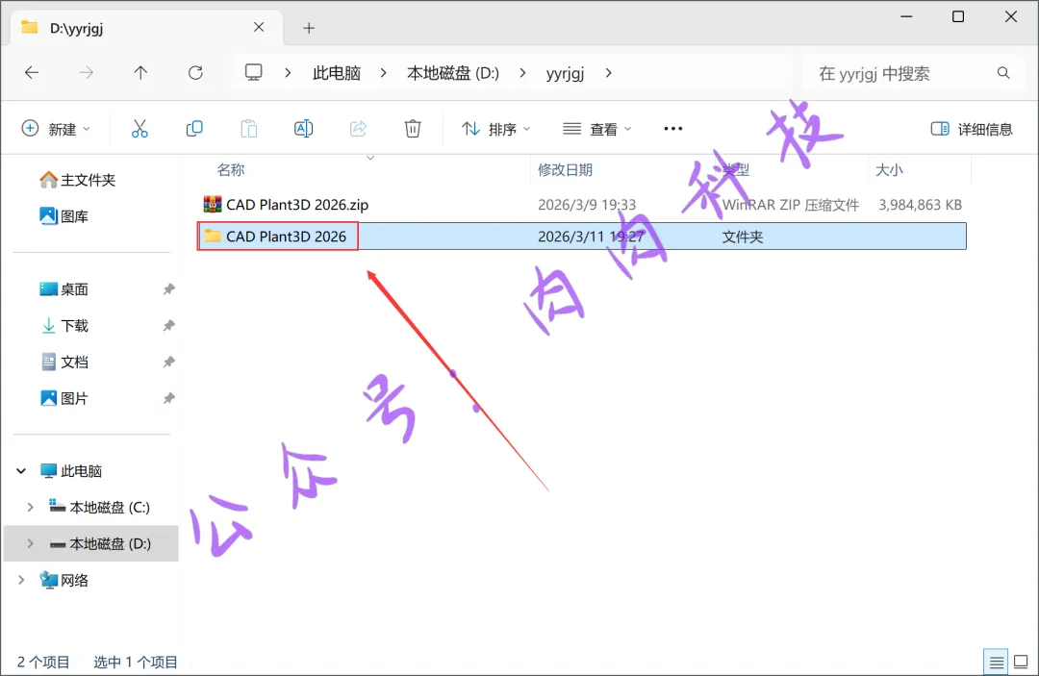Collapse the 此电脑 tree node
The image size is (1039, 676).
point(21,471)
